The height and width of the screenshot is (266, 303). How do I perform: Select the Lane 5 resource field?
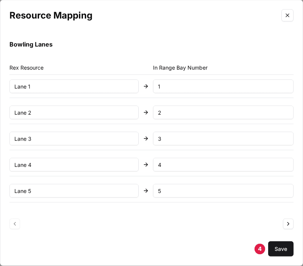pos(74,191)
